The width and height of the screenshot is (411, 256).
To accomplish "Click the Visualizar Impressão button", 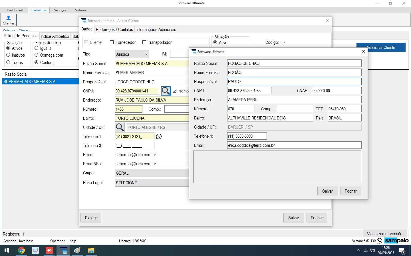I will [384, 234].
